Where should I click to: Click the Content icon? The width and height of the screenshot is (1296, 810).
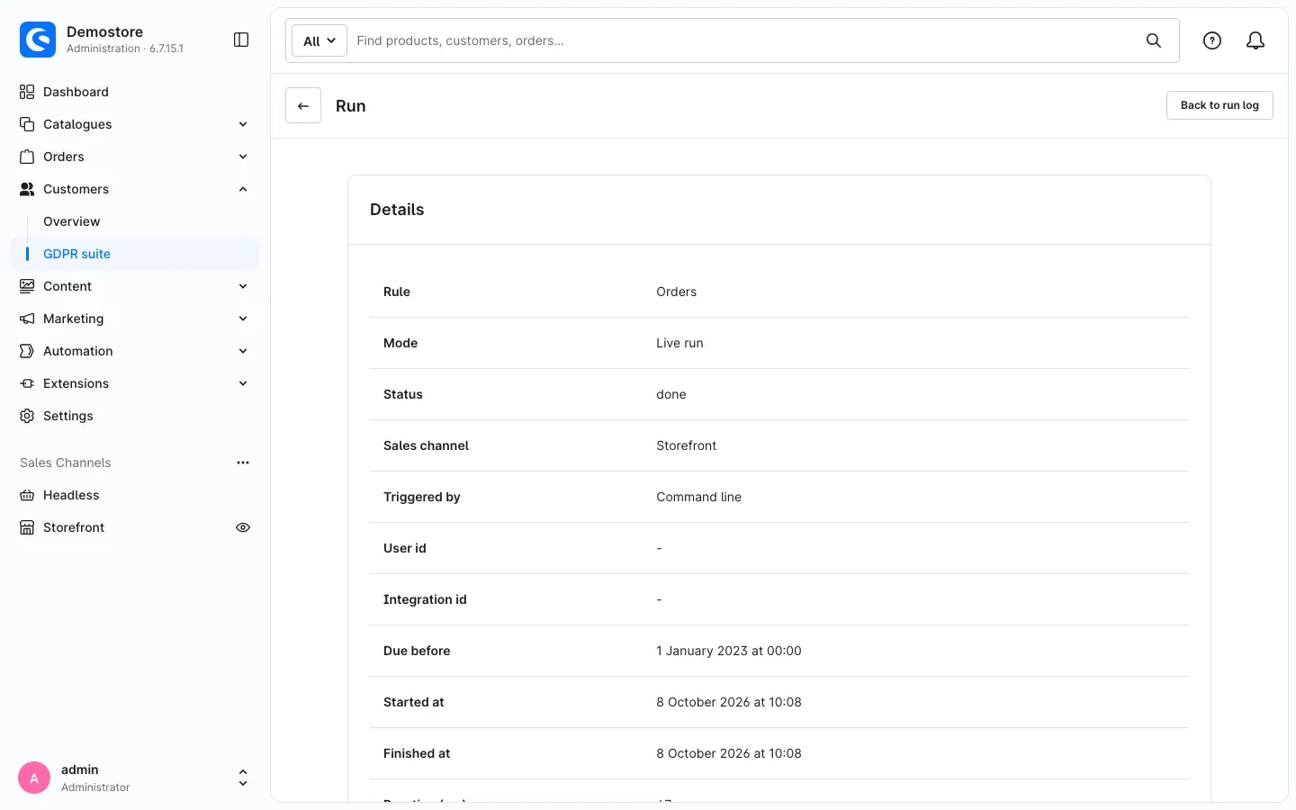point(27,286)
